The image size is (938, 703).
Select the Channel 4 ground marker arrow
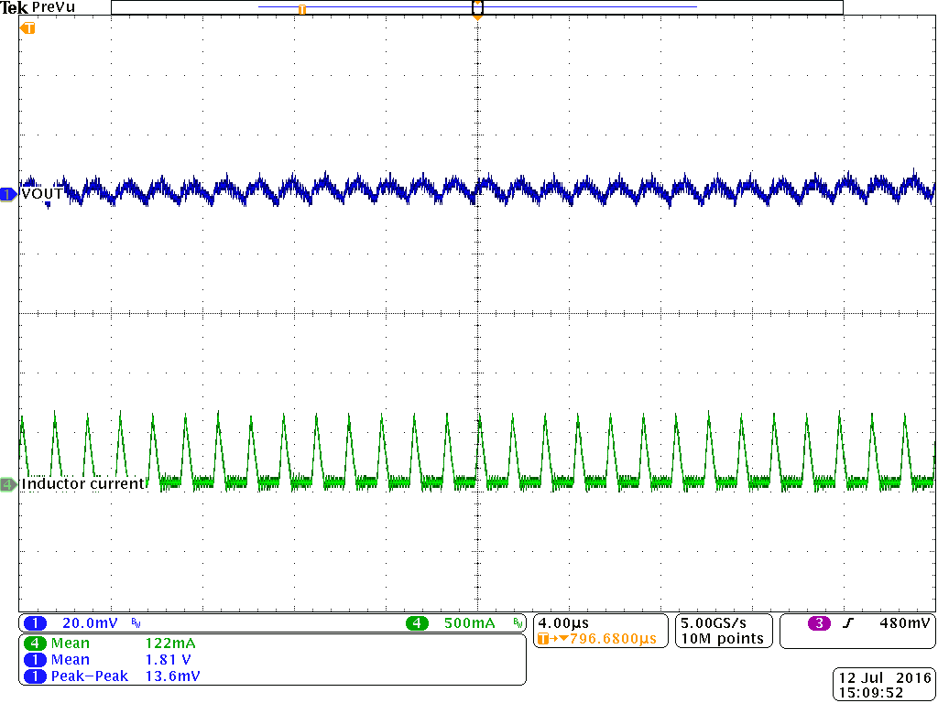click(6, 482)
